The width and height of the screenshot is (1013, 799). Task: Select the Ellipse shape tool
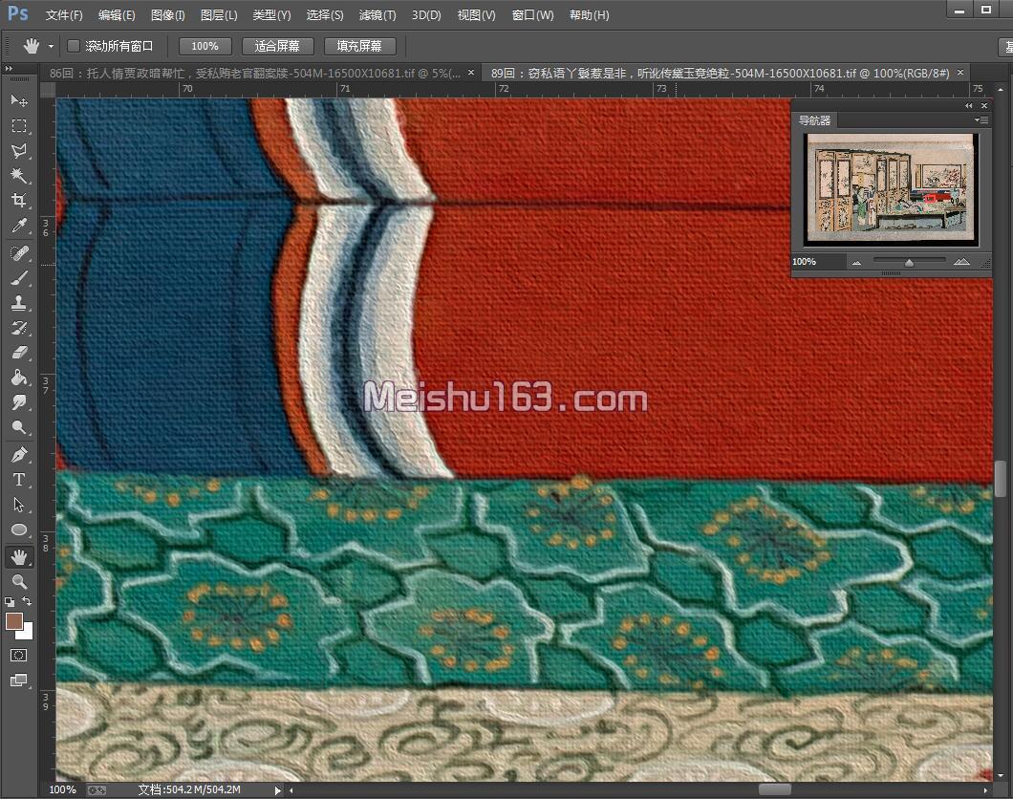click(19, 529)
